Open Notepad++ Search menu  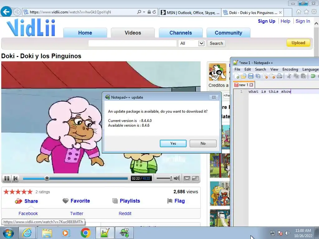click(x=260, y=69)
